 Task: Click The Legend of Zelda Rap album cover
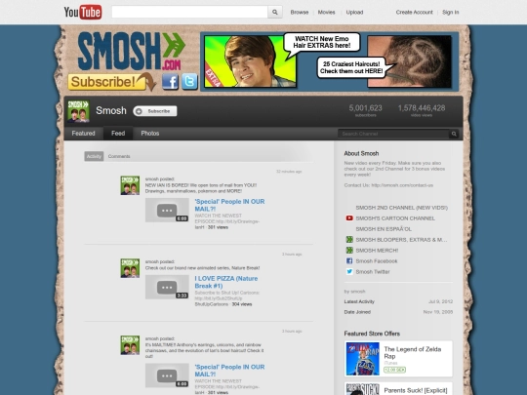pyautogui.click(x=363, y=359)
